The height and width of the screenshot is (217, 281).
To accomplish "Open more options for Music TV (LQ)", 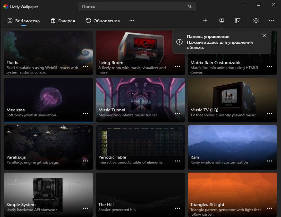I will tap(269, 114).
